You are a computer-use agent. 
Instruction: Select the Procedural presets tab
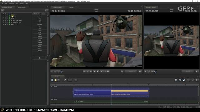(37, 14)
